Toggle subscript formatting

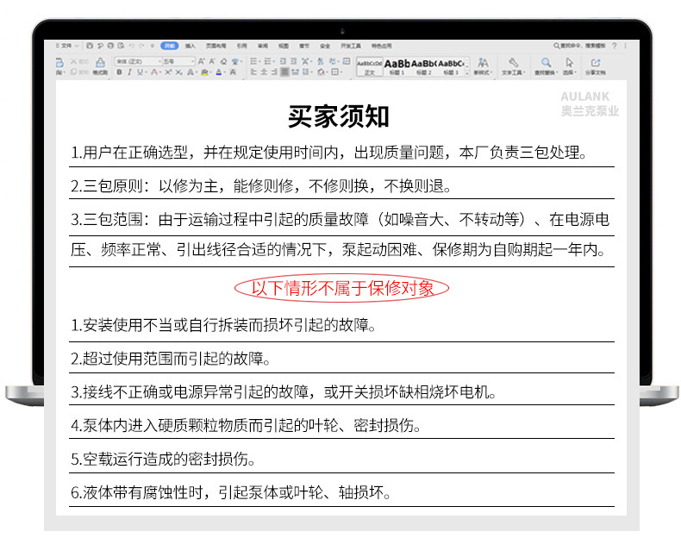[x=178, y=72]
